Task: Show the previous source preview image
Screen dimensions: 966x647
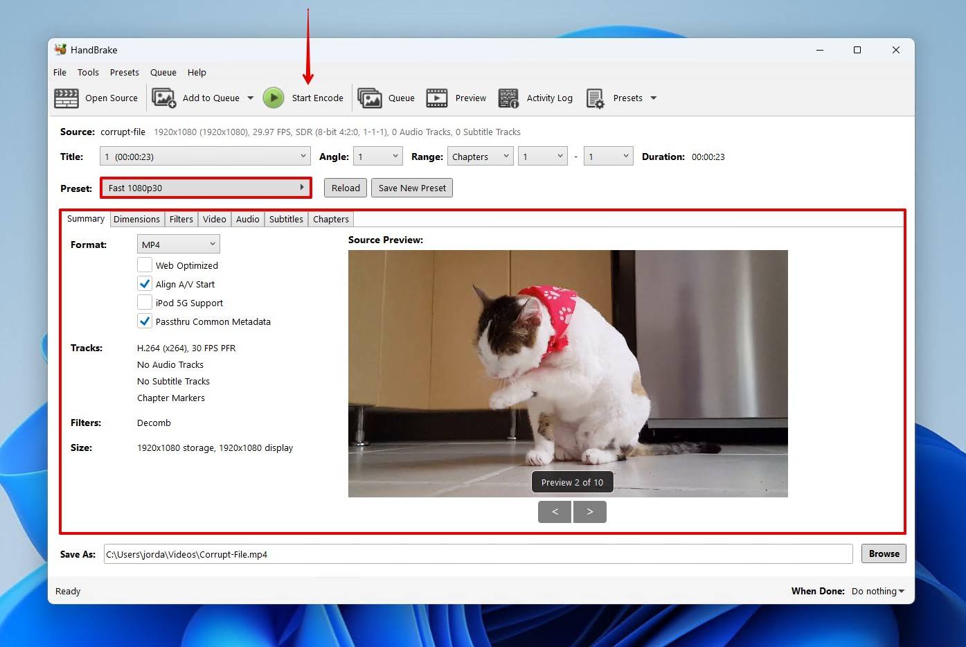Action: click(555, 512)
